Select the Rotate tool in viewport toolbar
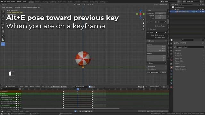205x115 pixels. click(x=3, y=24)
